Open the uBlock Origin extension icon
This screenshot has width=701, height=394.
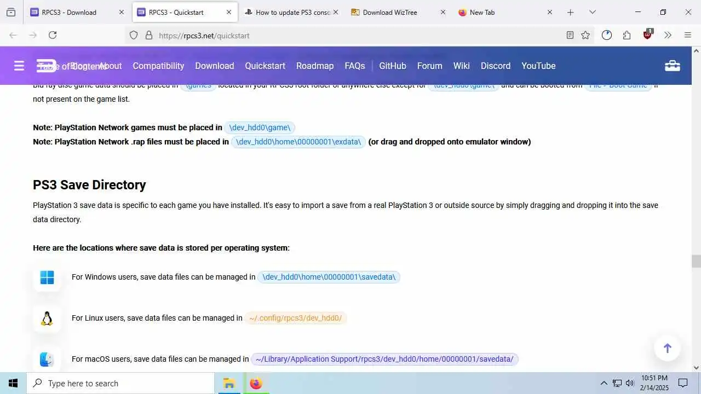(648, 34)
